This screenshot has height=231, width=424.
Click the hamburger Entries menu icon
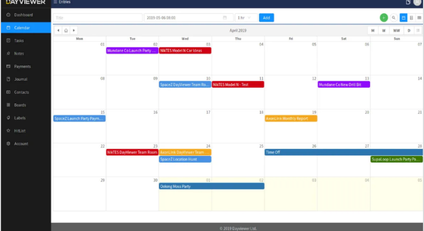(x=55, y=2)
